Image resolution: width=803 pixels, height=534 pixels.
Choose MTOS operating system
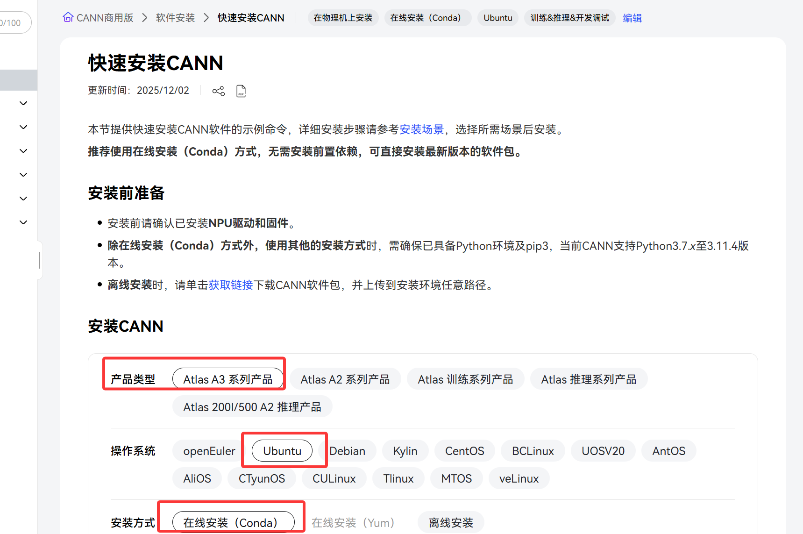[x=456, y=478]
